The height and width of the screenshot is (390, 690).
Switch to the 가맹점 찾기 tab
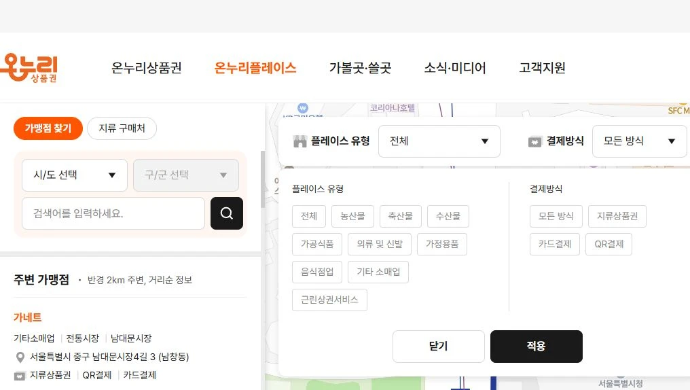(48, 128)
